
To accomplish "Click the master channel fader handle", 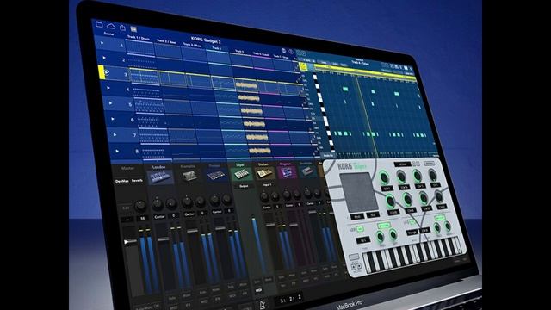I will (x=131, y=242).
